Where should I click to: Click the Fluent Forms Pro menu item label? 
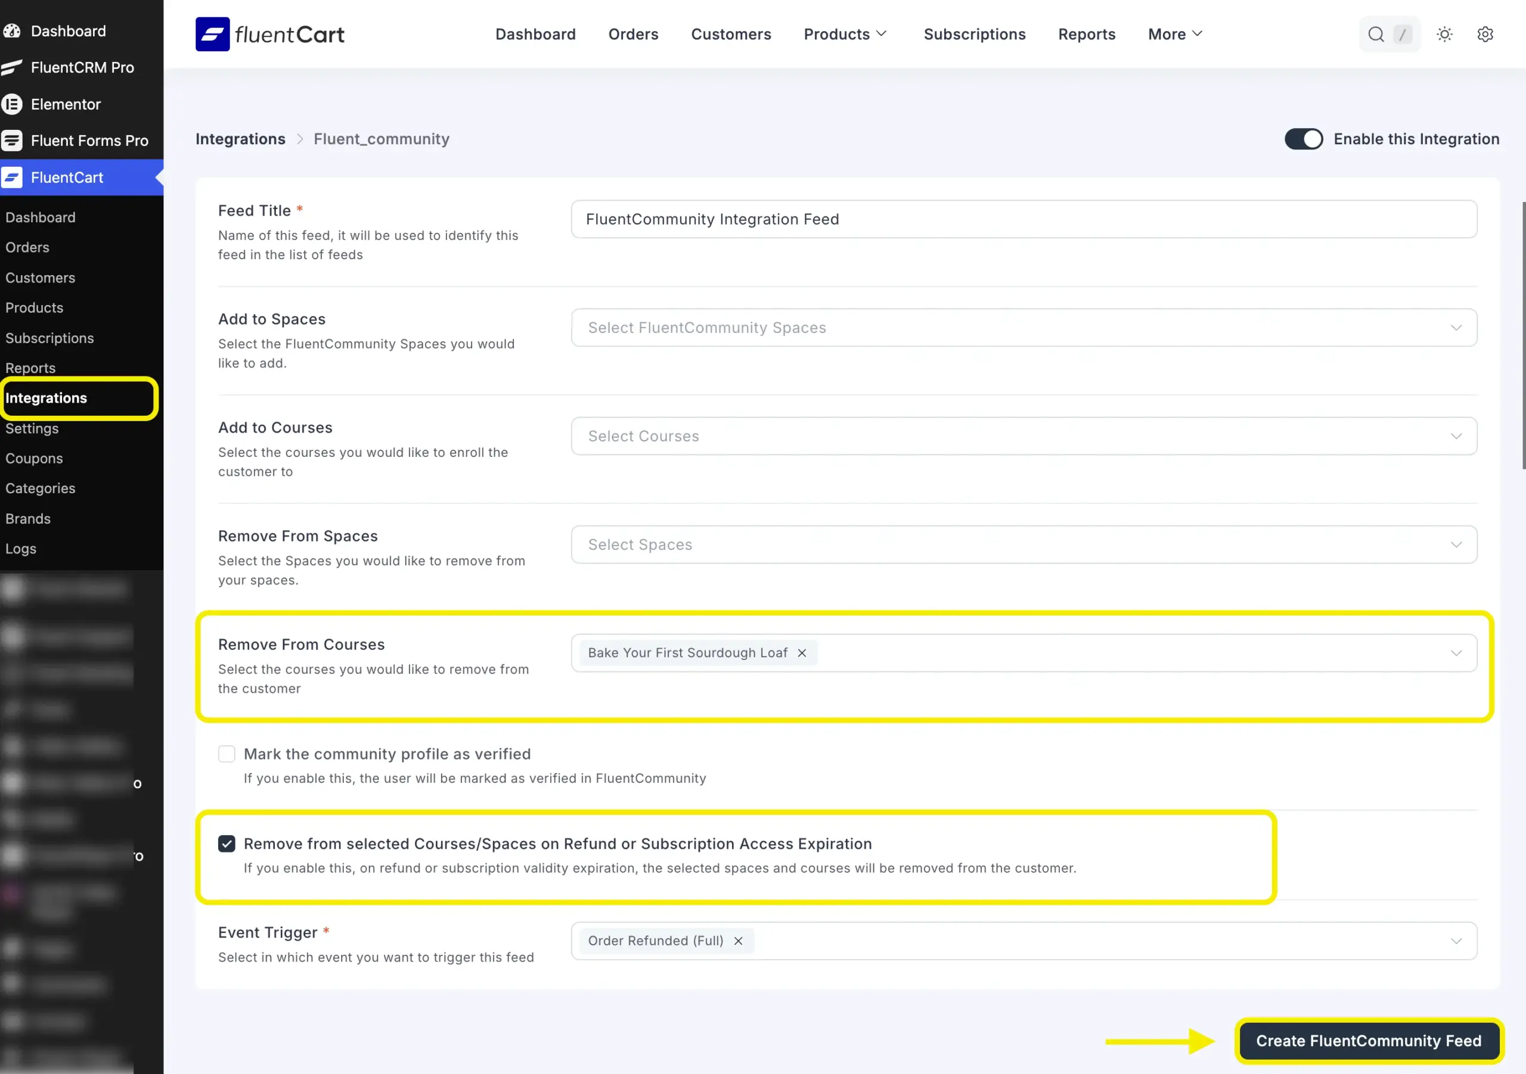(90, 140)
